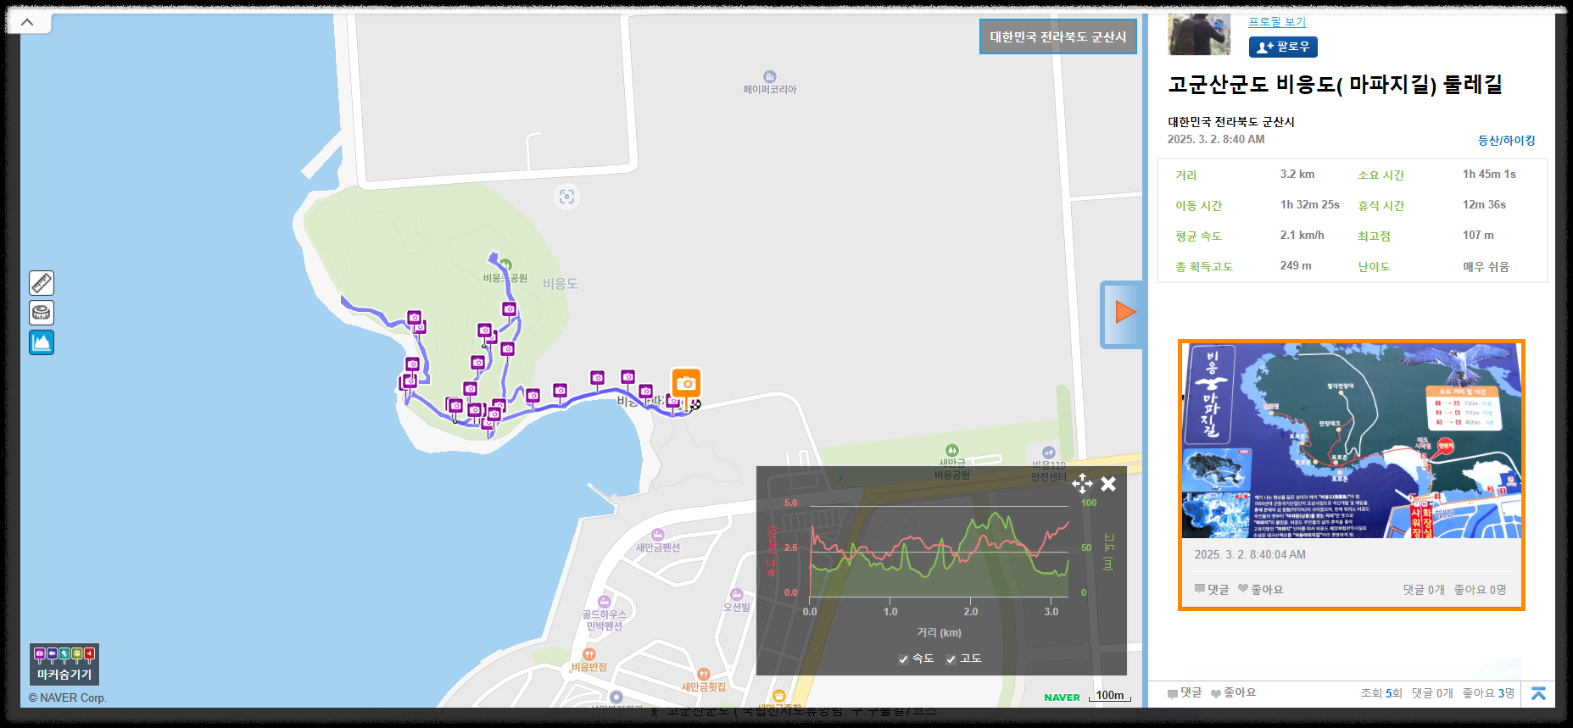This screenshot has height=728, width=1573.
Task: Click 댓글 button in bottom bar
Action: click(x=1185, y=693)
